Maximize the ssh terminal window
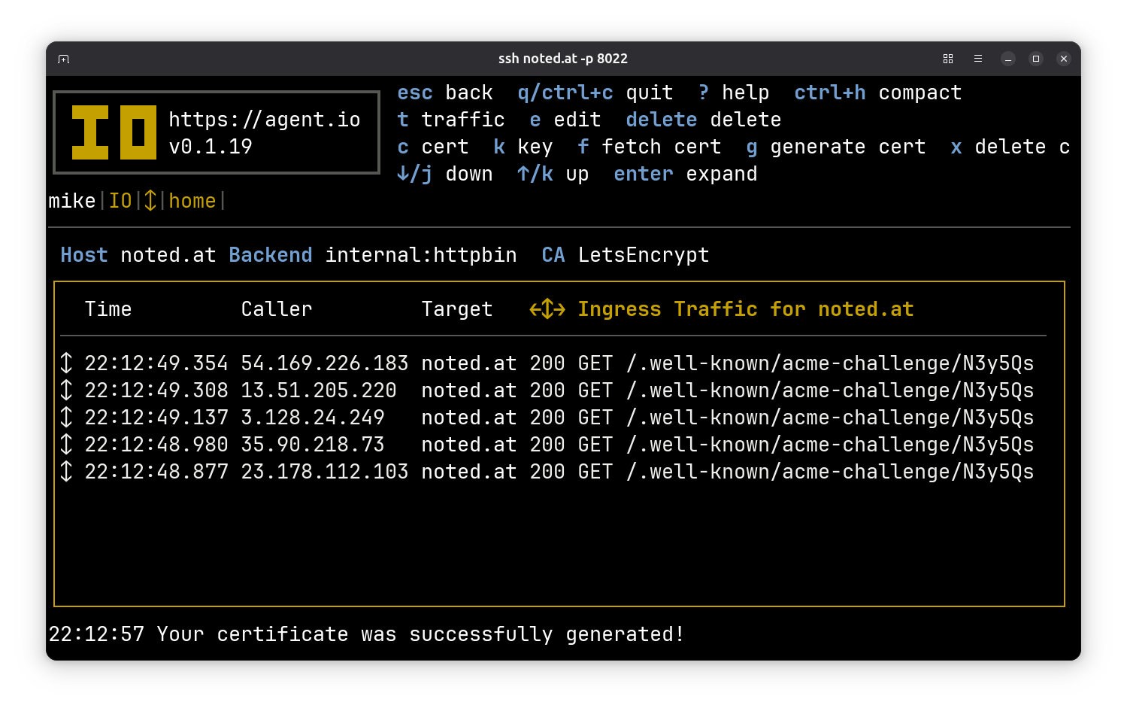The height and width of the screenshot is (711, 1127). pos(1036,59)
